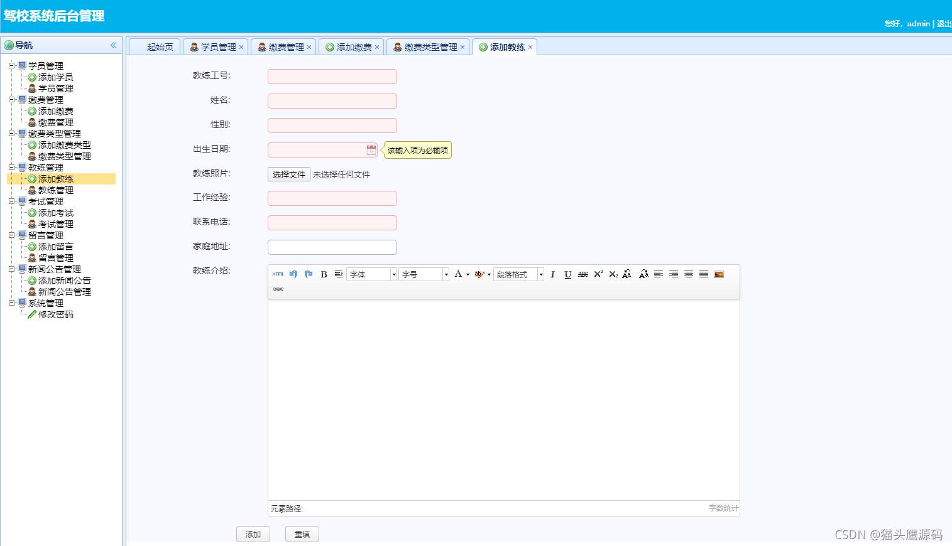Insert hyperlink via chain icon
Screen dimensions: 952x546
pyautogui.click(x=278, y=289)
